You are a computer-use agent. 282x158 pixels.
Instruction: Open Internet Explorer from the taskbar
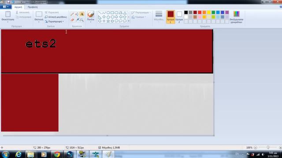[18, 154]
